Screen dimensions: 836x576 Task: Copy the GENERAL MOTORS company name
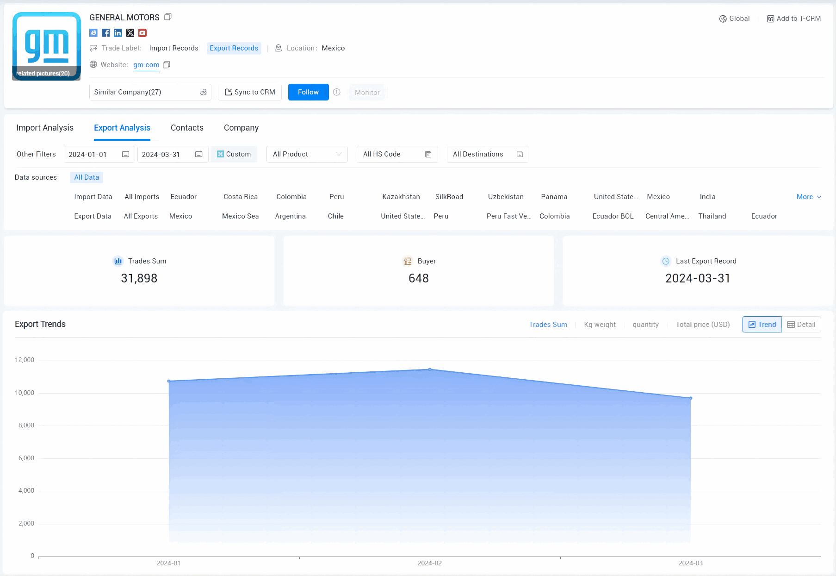click(x=168, y=17)
